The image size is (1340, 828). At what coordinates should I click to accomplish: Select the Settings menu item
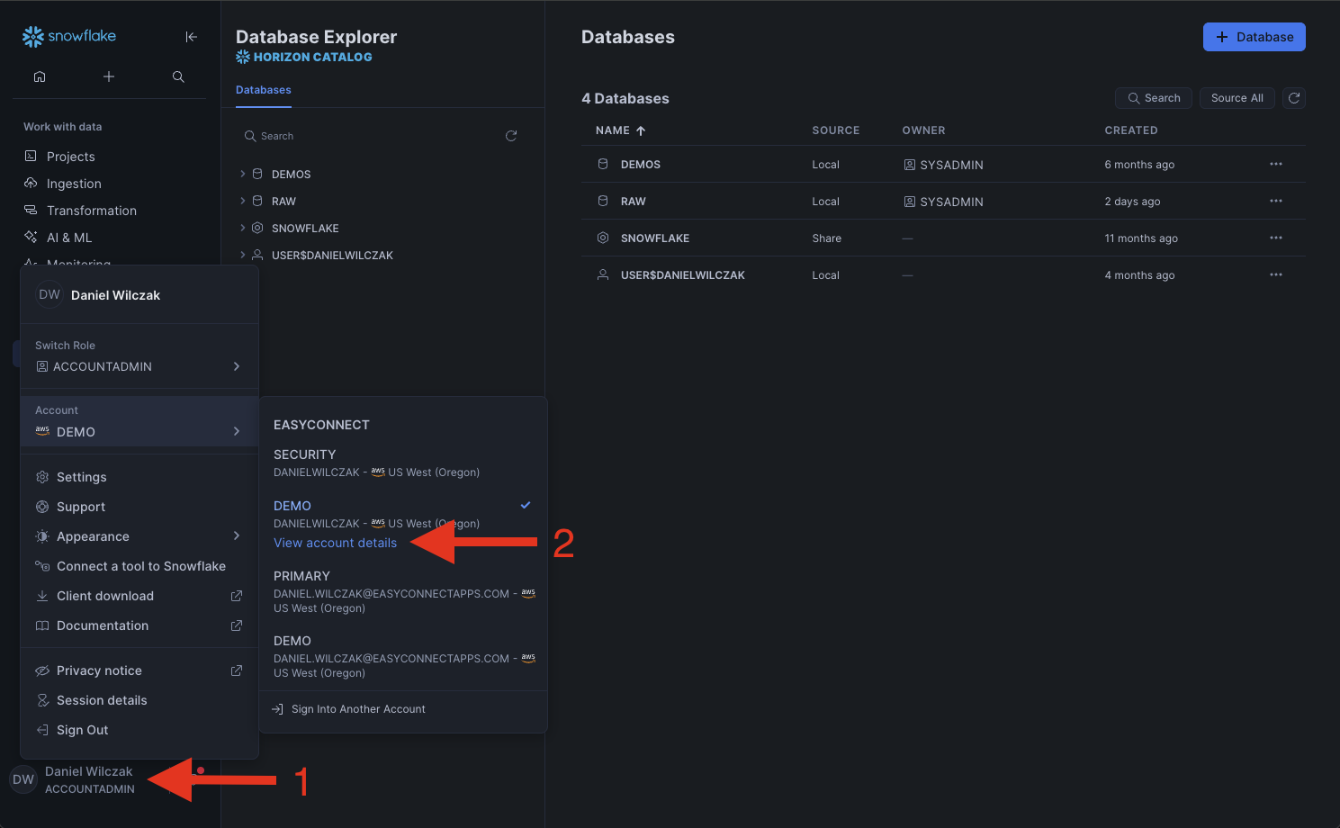click(x=82, y=477)
